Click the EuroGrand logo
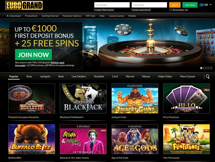Screen dimensions: 215x162 click(x=24, y=5)
